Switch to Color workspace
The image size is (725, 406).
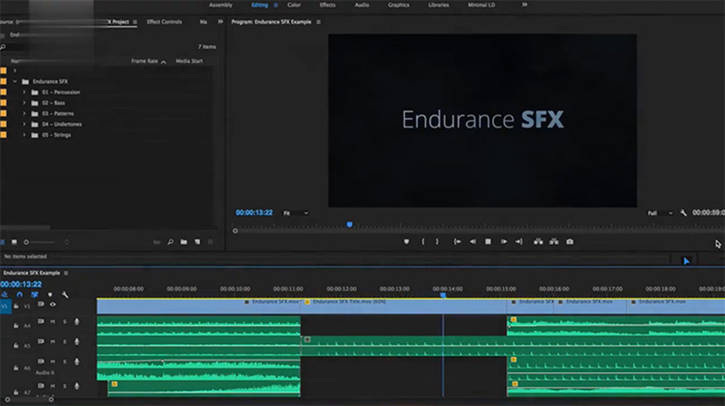[294, 5]
